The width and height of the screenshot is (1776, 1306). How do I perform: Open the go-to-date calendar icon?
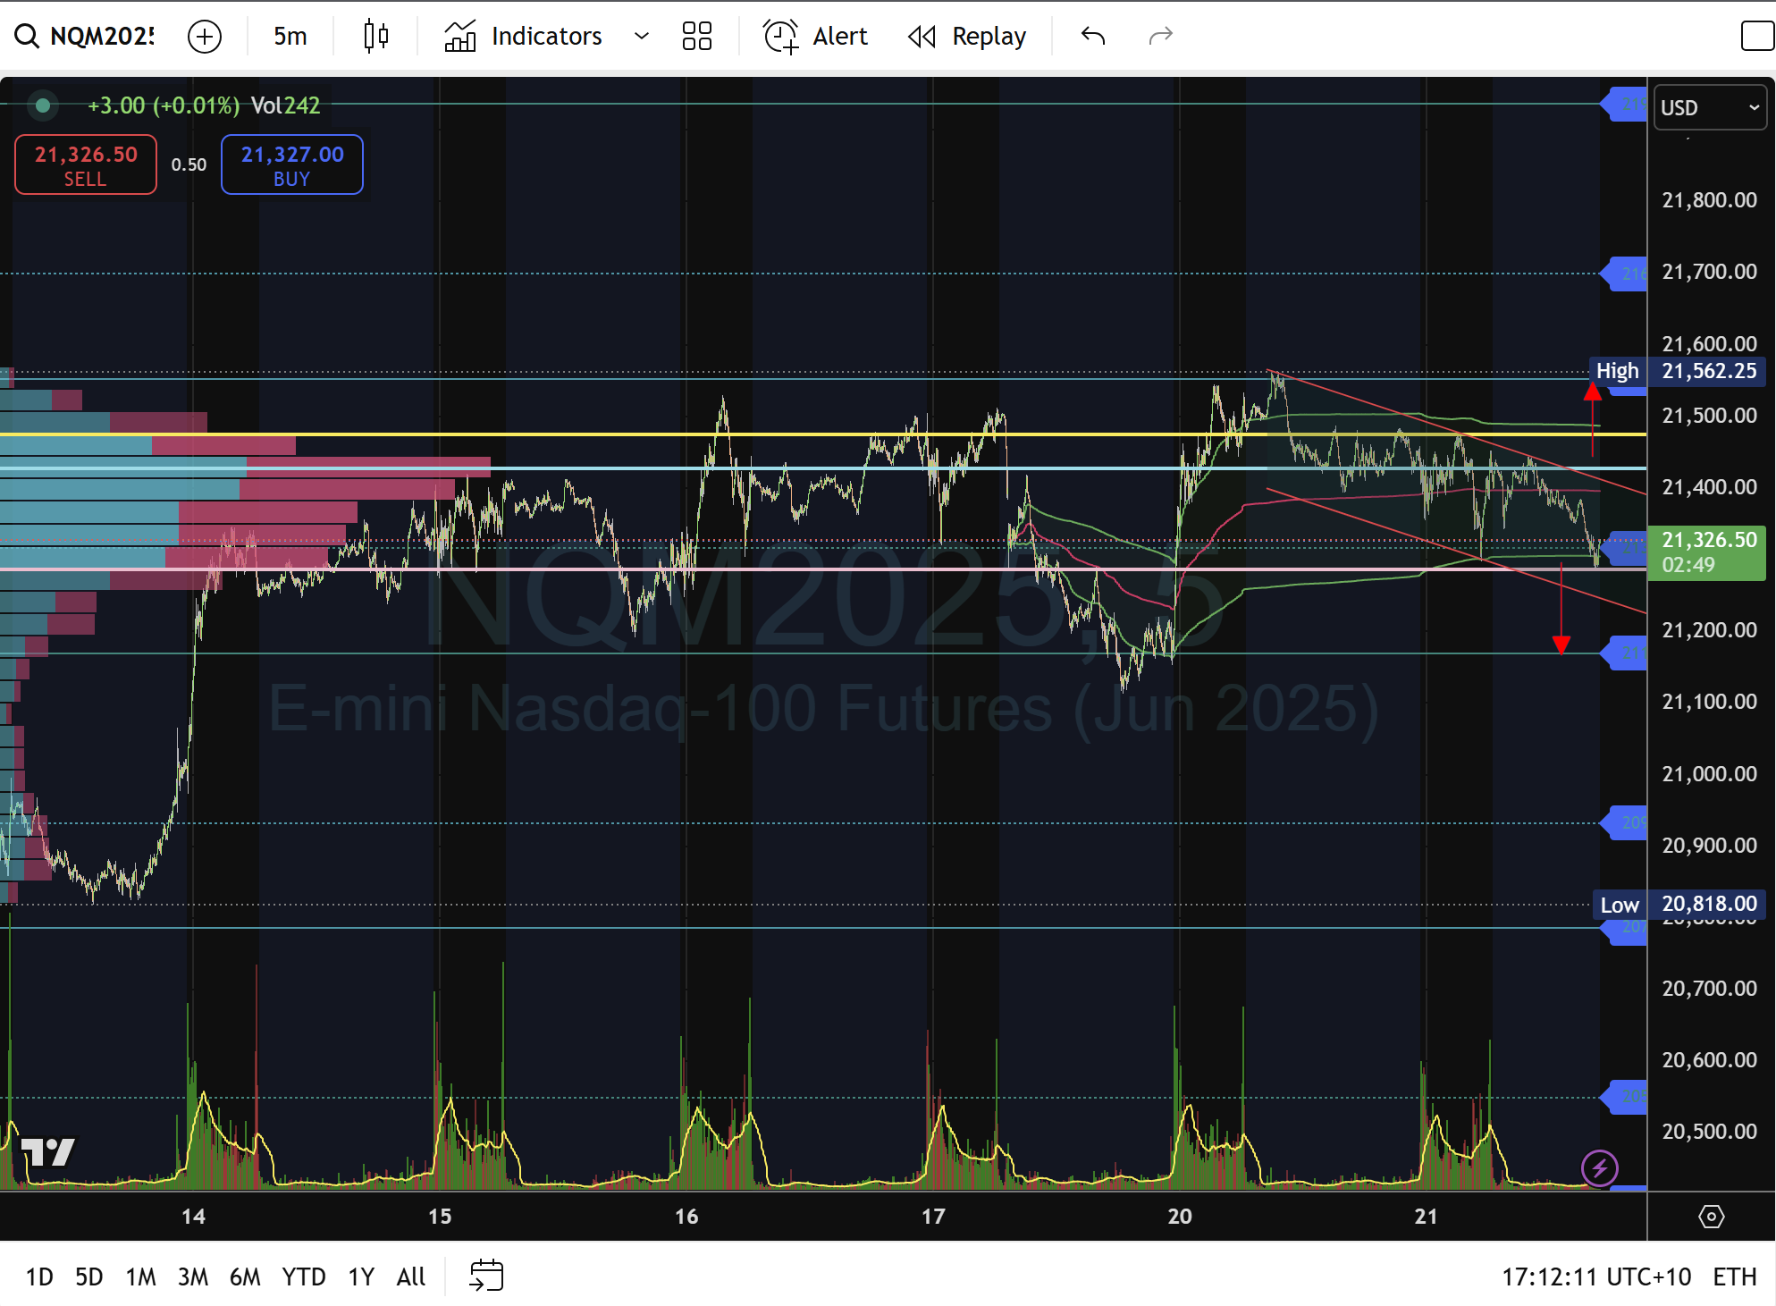coord(486,1276)
